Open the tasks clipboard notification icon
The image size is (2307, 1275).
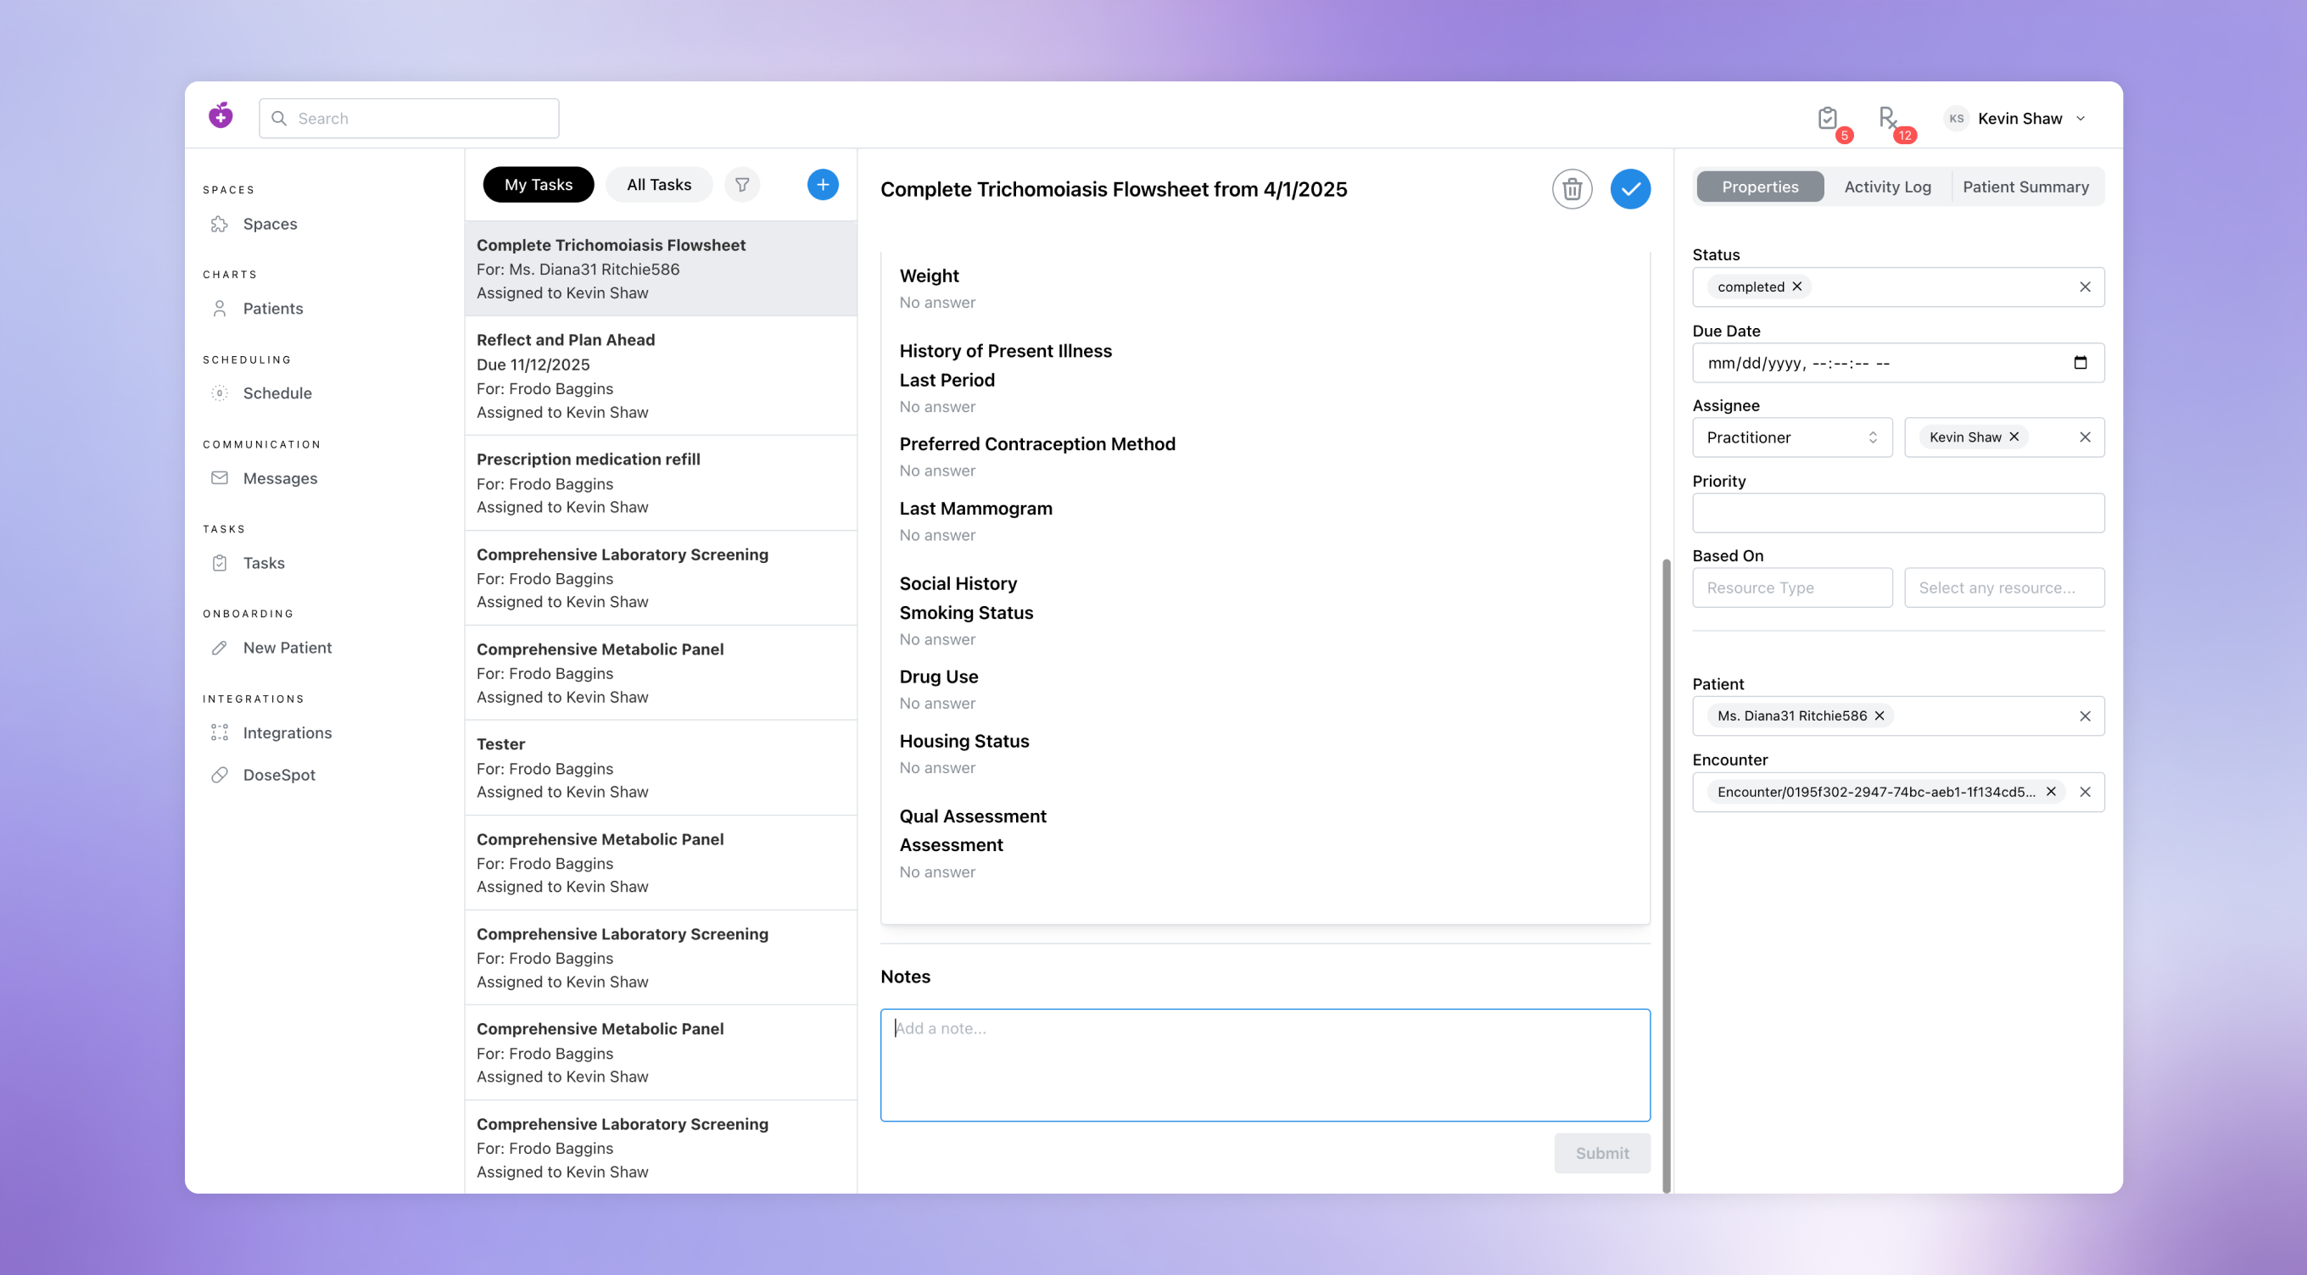(1828, 118)
